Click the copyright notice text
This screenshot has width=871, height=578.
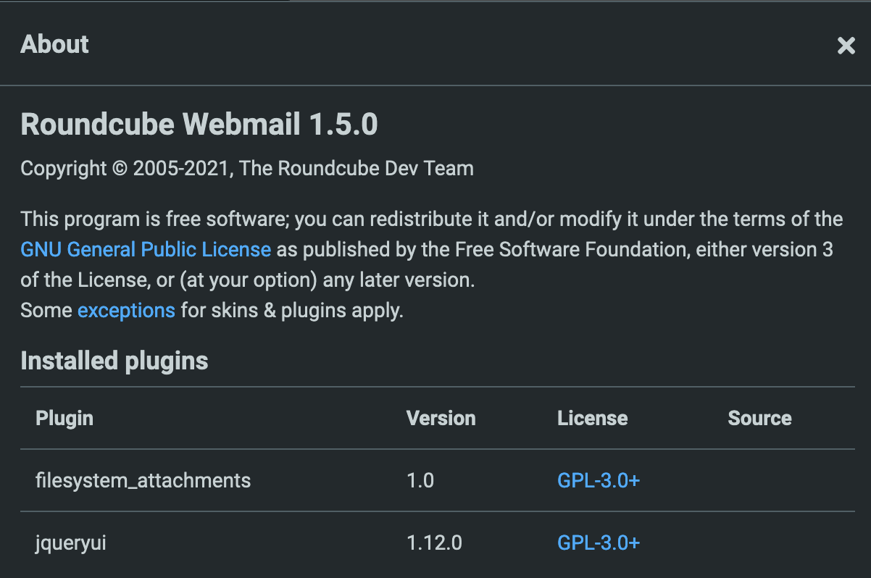point(247,168)
